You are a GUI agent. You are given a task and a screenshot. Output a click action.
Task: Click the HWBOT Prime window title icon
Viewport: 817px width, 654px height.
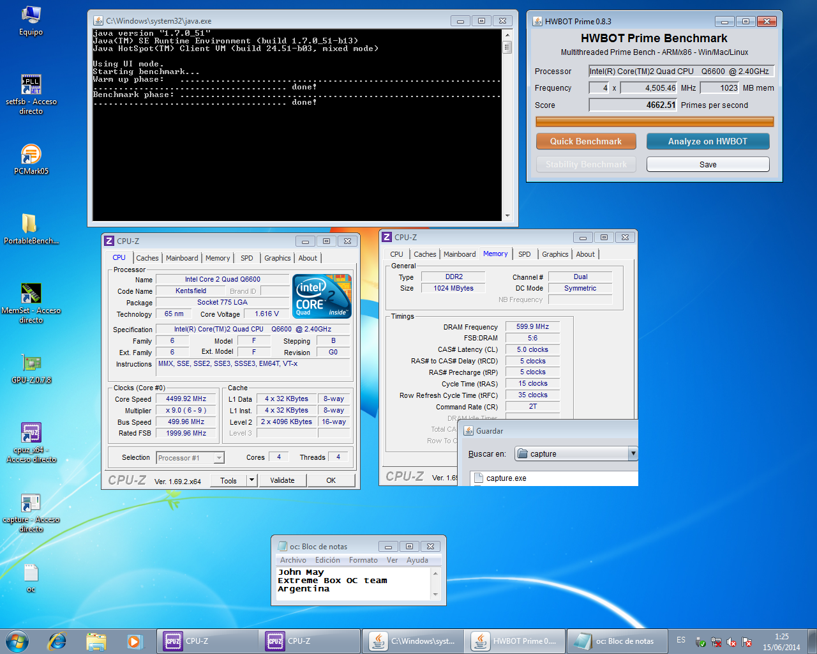(x=537, y=21)
